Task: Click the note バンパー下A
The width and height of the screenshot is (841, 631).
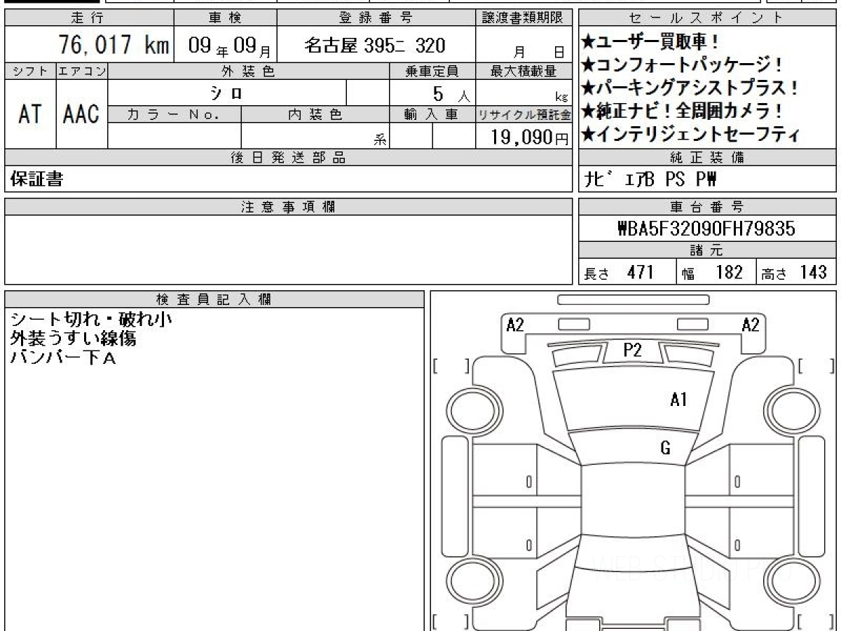Action: [63, 358]
